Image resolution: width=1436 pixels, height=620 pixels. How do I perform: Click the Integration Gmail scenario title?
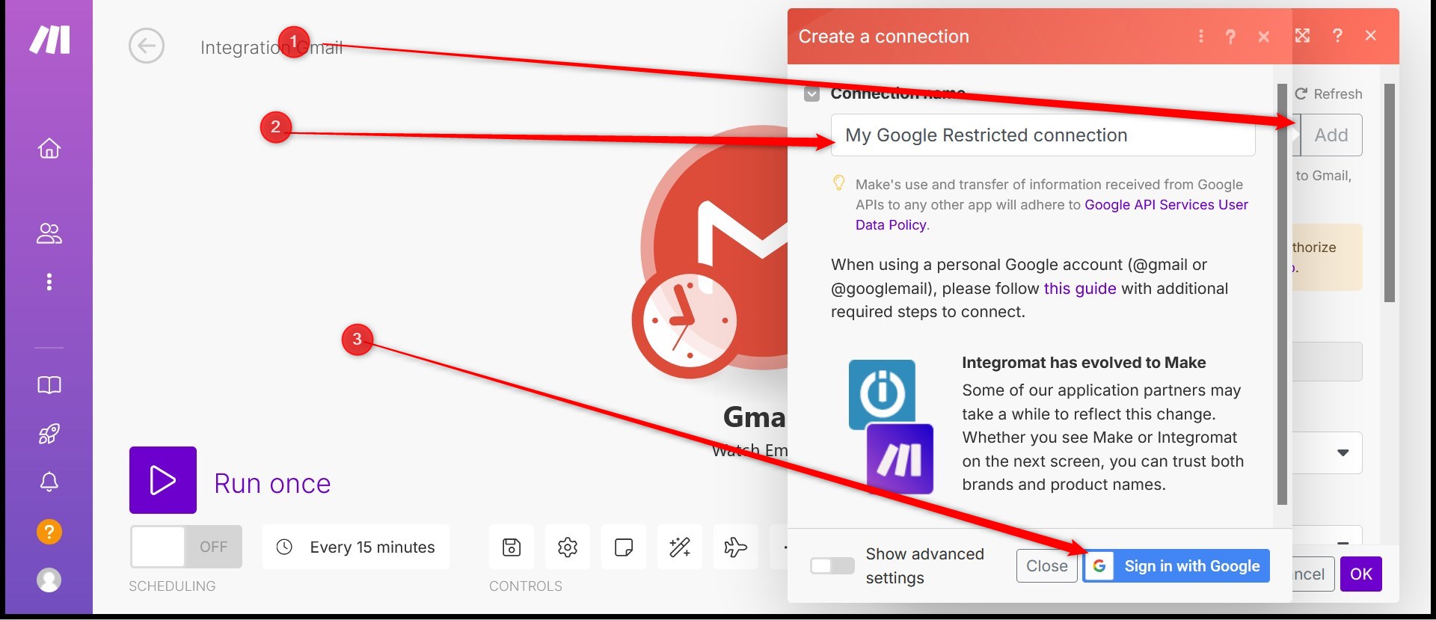click(x=271, y=47)
